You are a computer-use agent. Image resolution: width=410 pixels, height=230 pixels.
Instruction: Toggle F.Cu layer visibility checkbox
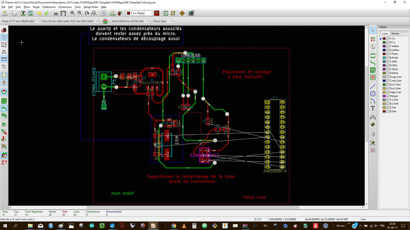pyautogui.click(x=388, y=38)
